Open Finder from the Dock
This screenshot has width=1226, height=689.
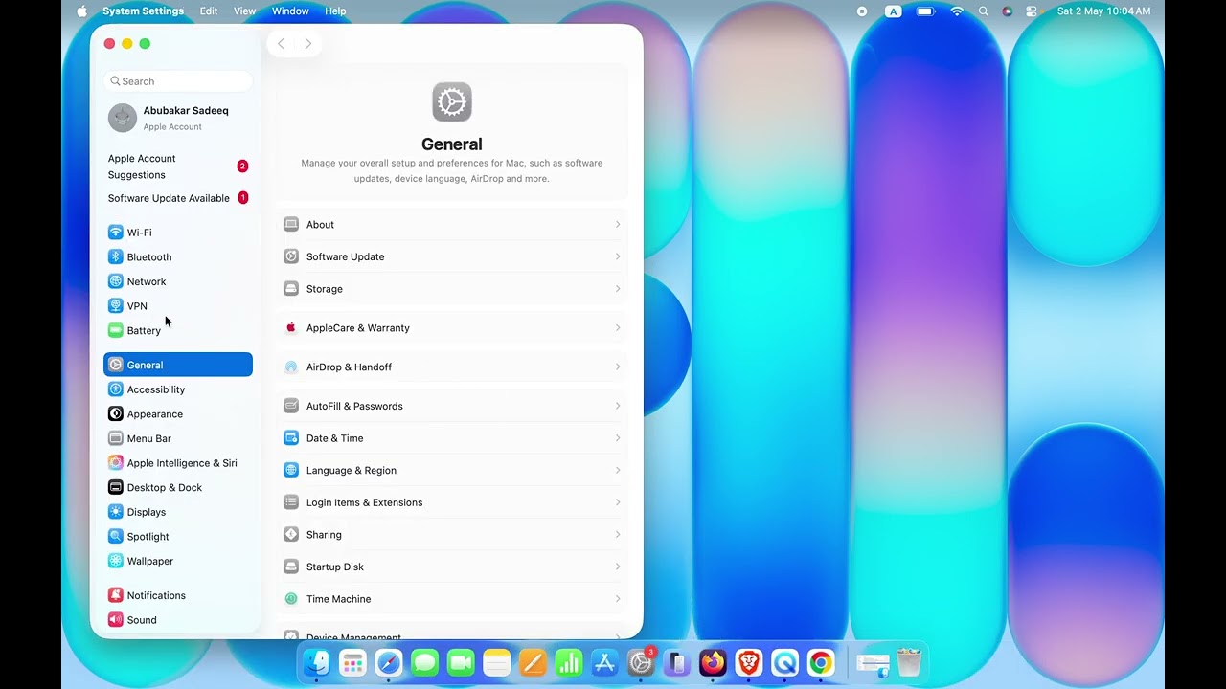tap(316, 662)
